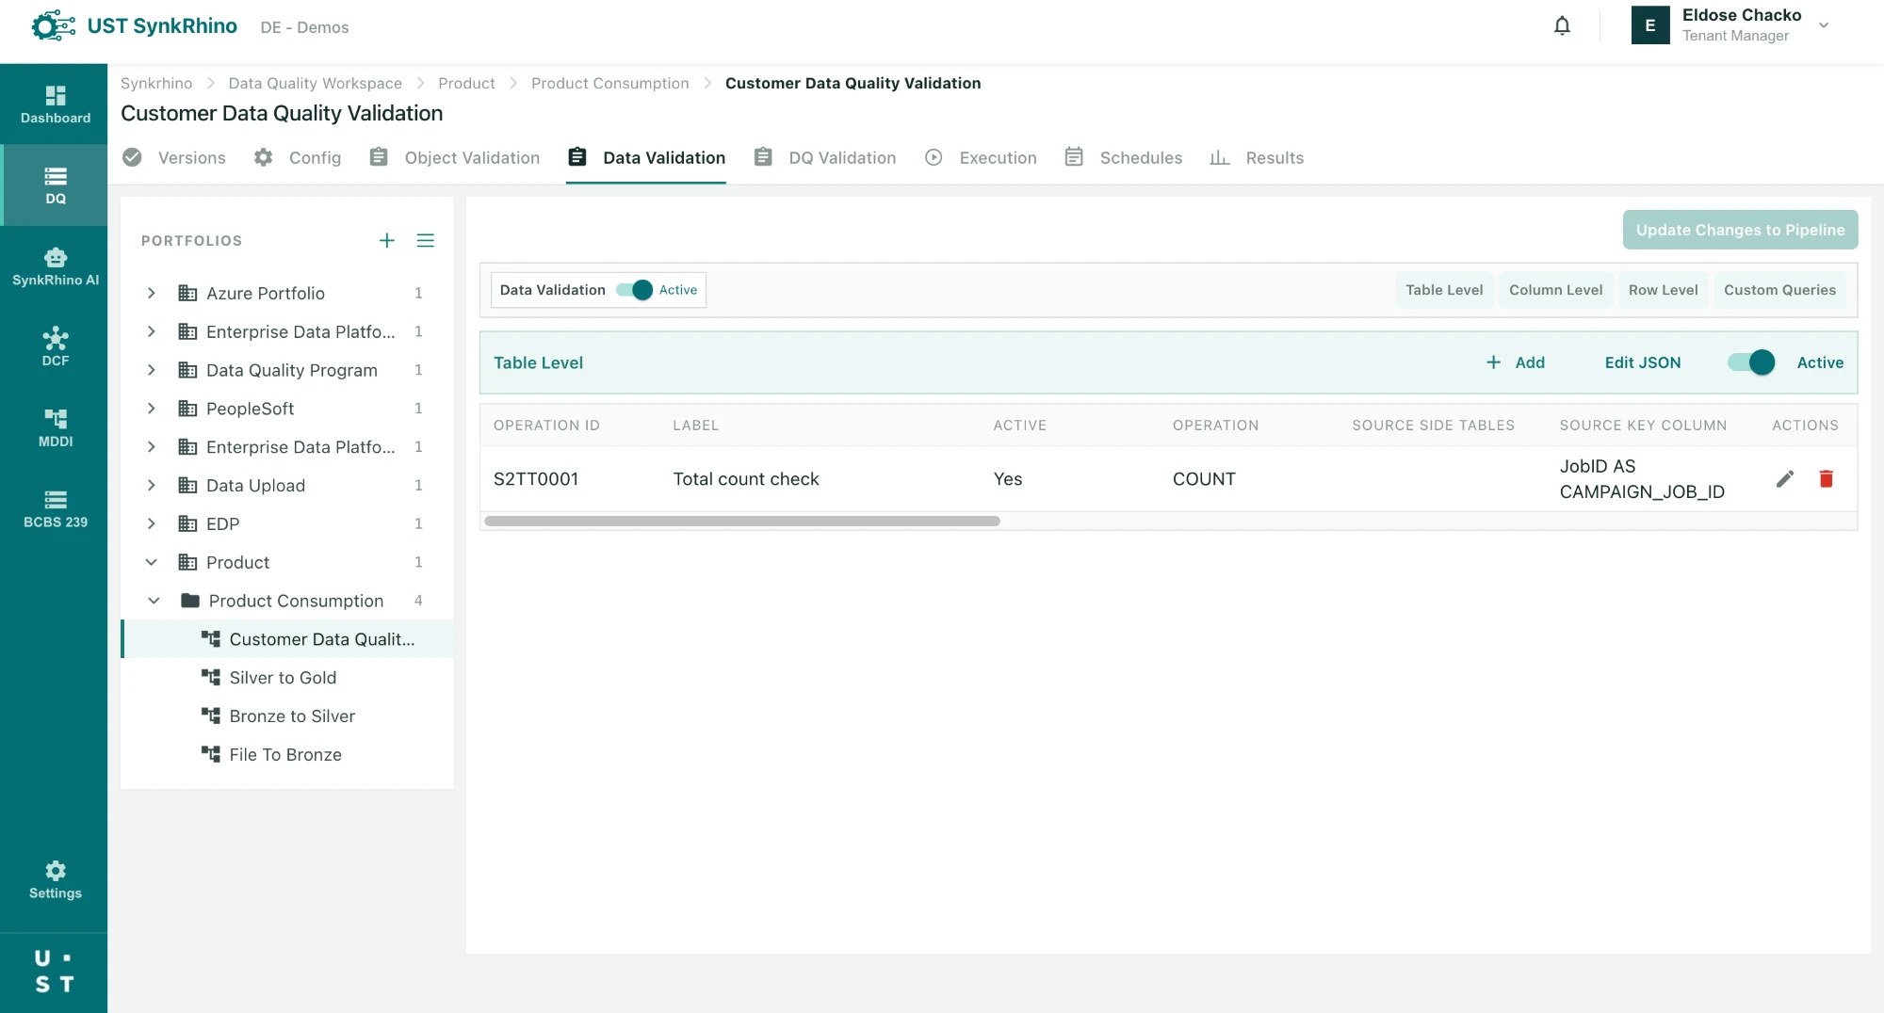Image resolution: width=1884 pixels, height=1013 pixels.
Task: Collapse the Product portfolio node
Action: click(x=151, y=563)
